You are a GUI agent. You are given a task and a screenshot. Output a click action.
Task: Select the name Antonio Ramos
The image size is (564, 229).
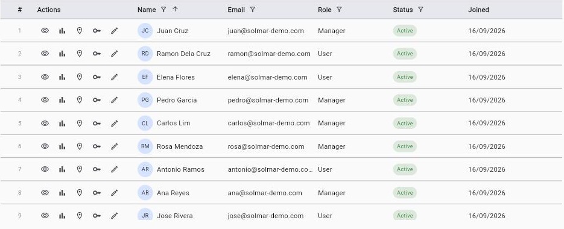click(180, 169)
